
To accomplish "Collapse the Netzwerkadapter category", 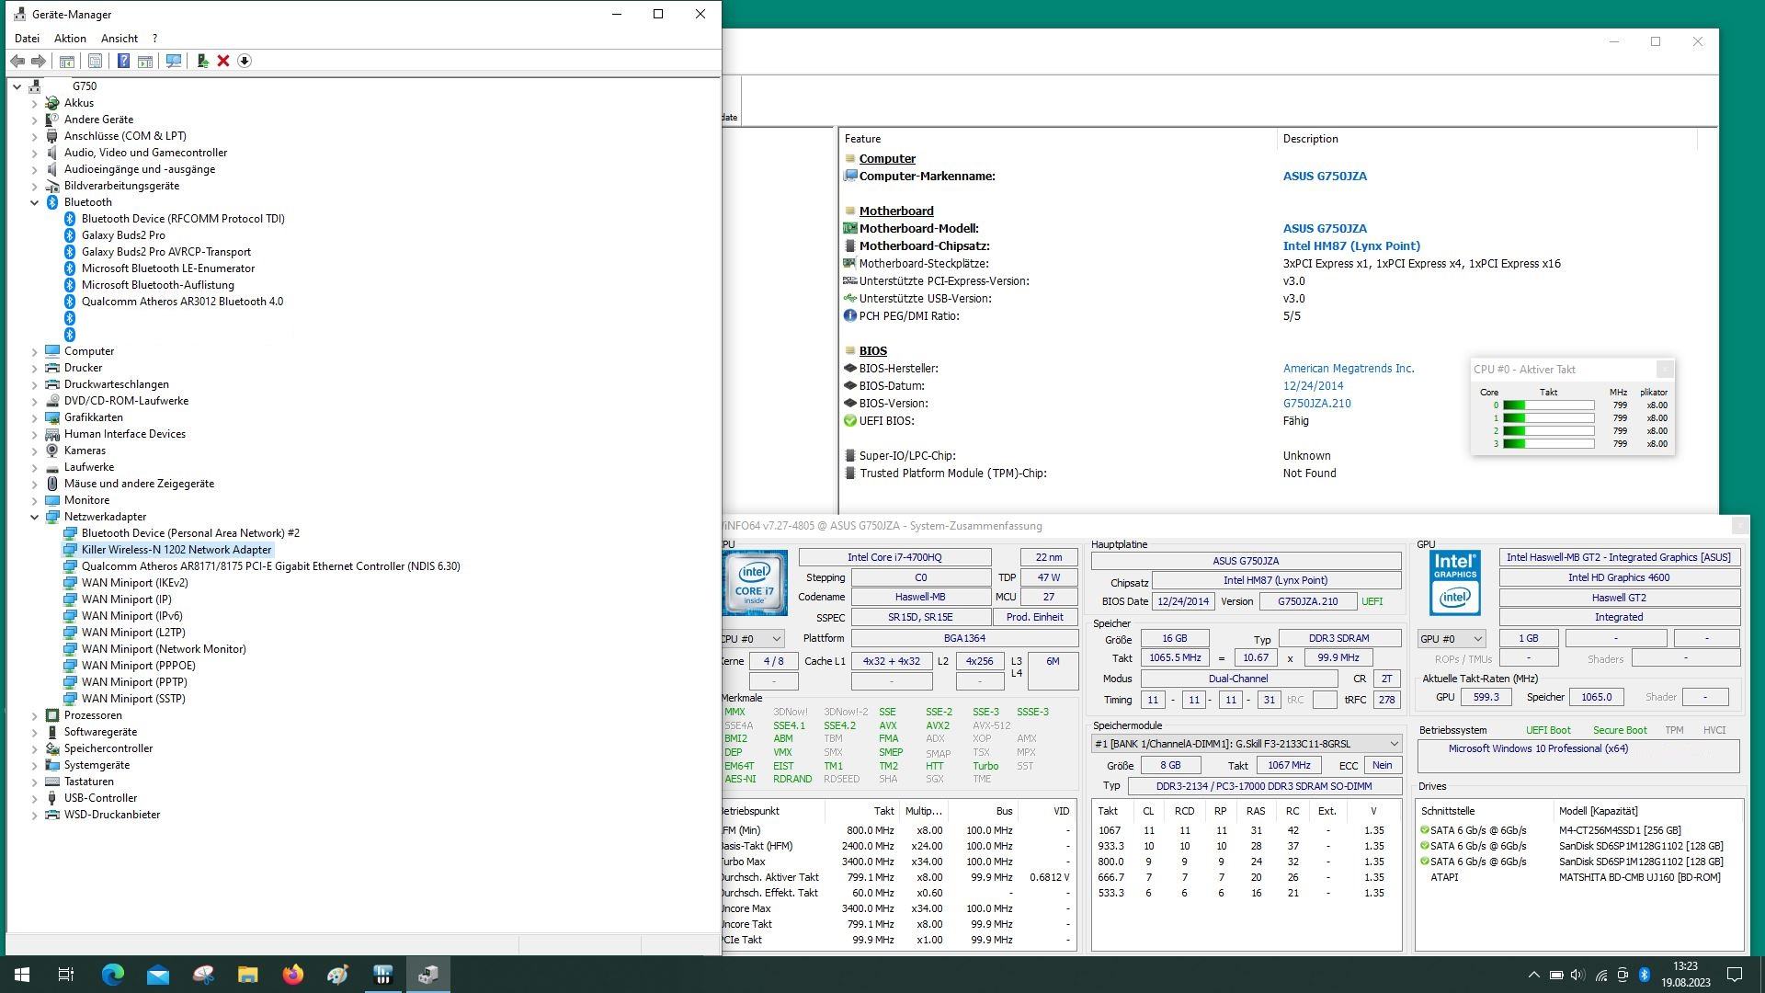I will coord(35,517).
